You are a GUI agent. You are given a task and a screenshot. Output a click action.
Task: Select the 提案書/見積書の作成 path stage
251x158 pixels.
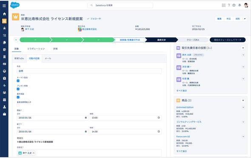click(x=130, y=40)
